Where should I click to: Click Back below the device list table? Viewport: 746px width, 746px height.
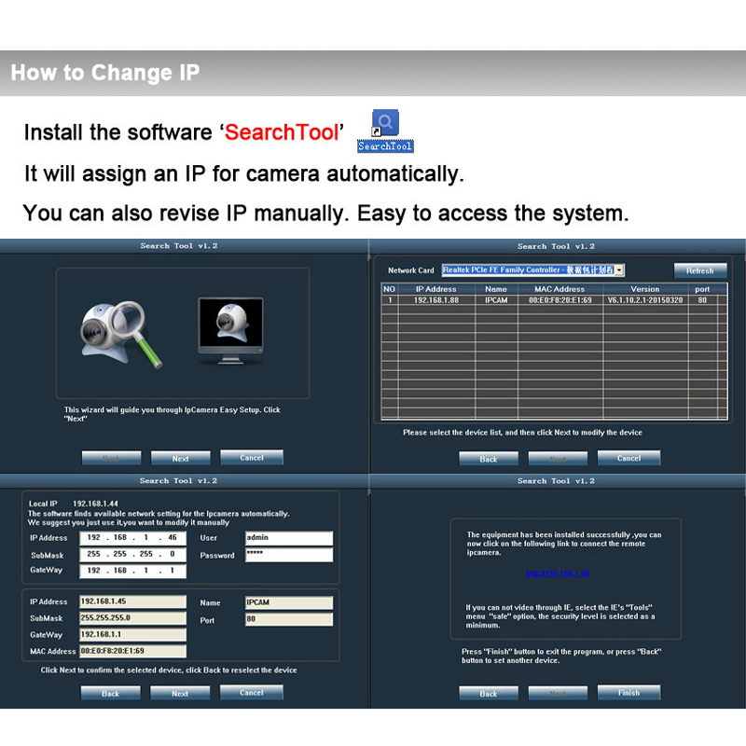click(489, 458)
